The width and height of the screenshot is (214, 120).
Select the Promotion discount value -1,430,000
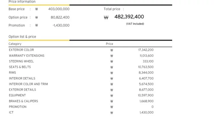click(x=61, y=25)
